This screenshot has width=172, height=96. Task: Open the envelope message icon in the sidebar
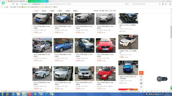click(x=141, y=80)
